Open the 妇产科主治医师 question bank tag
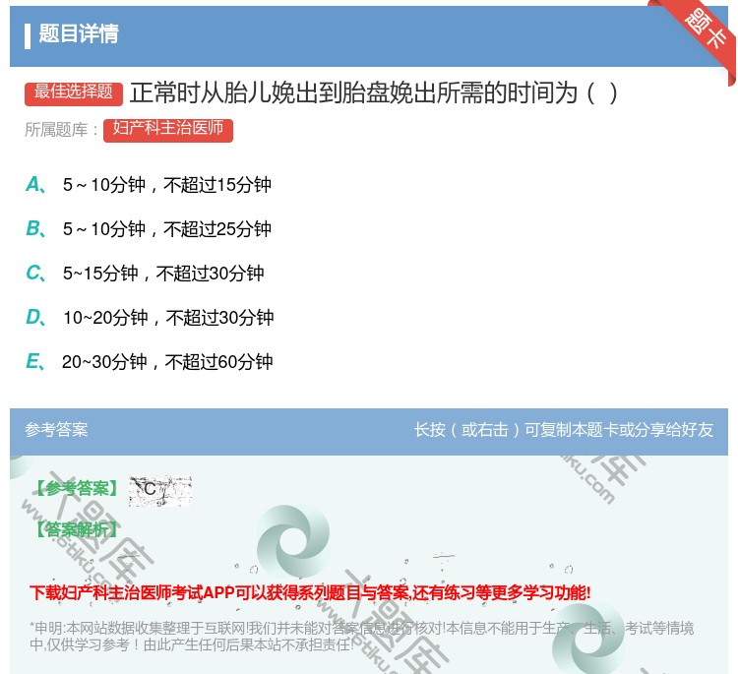This screenshot has height=674, width=738. pos(168,130)
